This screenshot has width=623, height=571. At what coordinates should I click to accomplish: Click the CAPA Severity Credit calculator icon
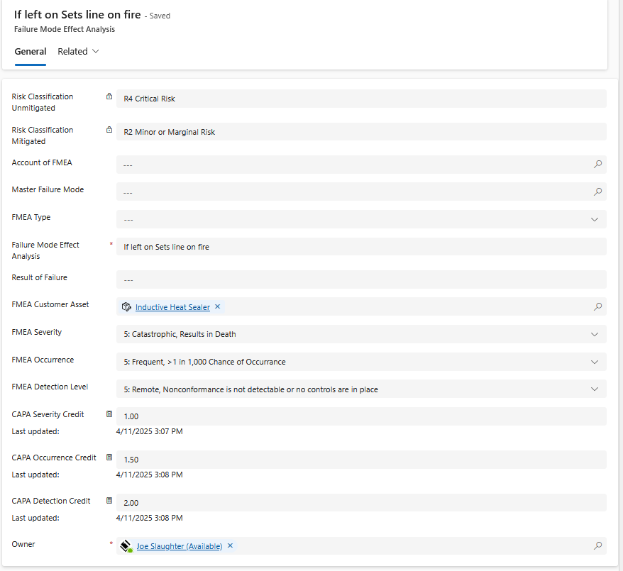tap(109, 414)
